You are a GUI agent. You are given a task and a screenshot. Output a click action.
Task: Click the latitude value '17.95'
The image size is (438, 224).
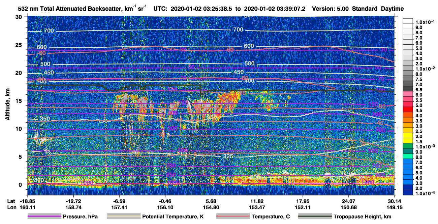(303, 201)
